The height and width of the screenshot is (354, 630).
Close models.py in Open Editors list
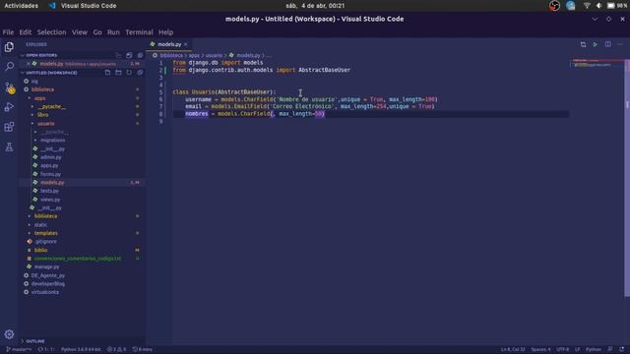(29, 64)
